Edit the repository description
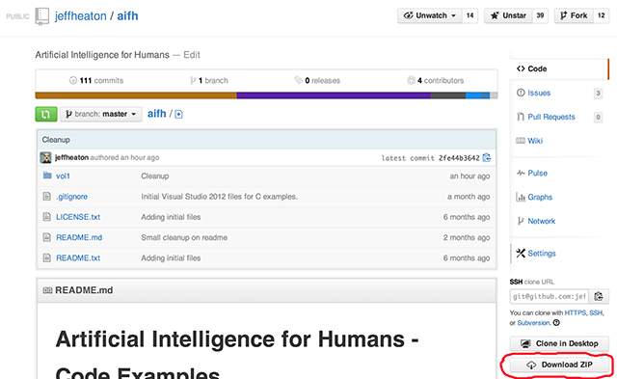 (192, 55)
